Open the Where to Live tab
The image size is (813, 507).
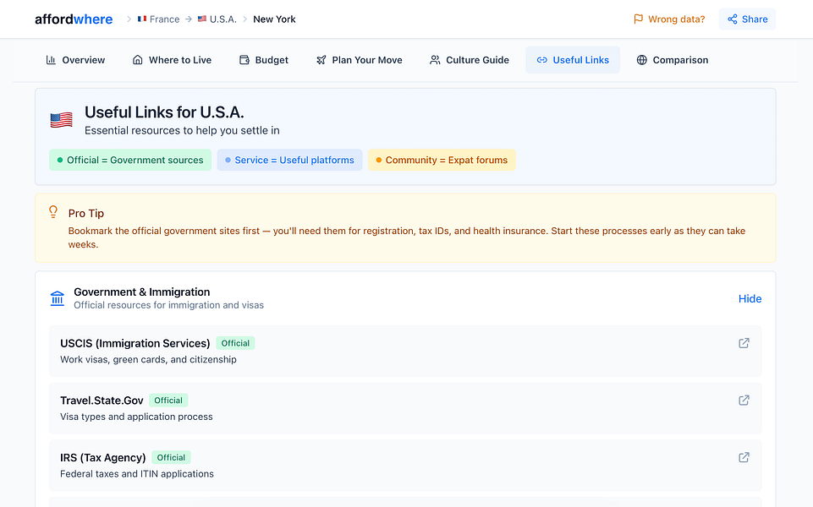172,60
